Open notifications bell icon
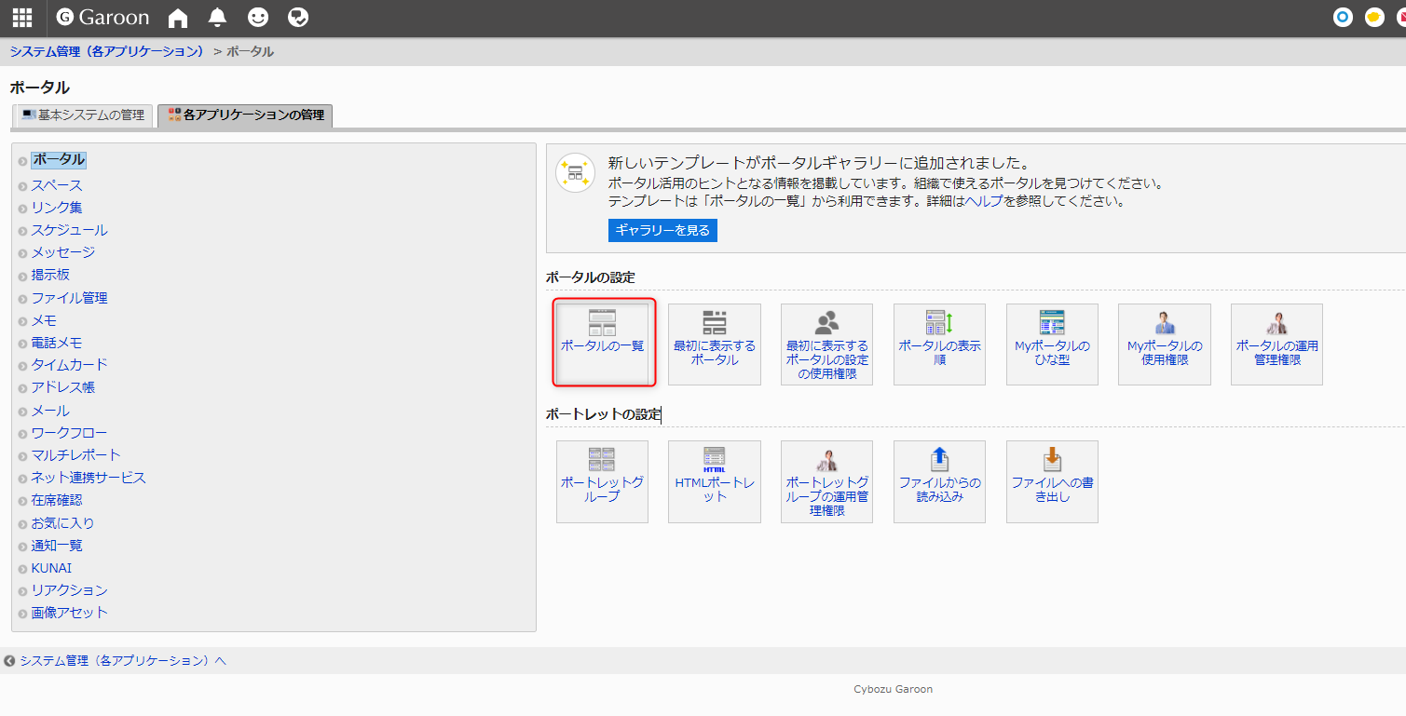 click(x=217, y=18)
